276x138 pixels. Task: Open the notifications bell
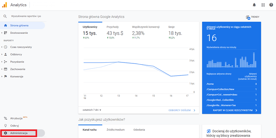point(254,5)
